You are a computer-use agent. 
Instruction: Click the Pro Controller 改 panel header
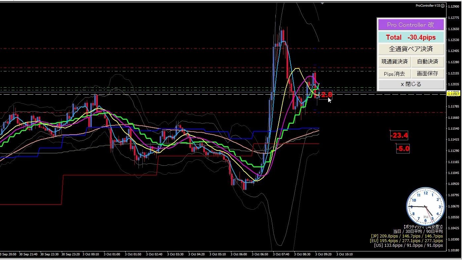coord(411,25)
